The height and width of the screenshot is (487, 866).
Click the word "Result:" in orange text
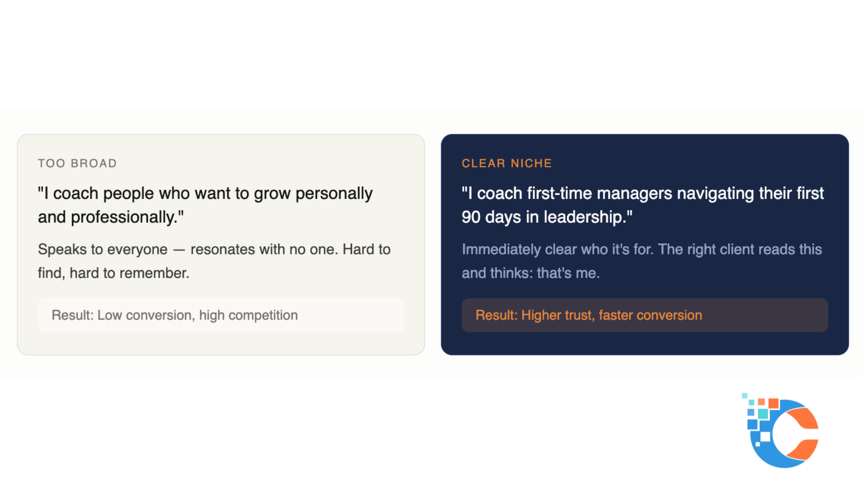click(496, 315)
